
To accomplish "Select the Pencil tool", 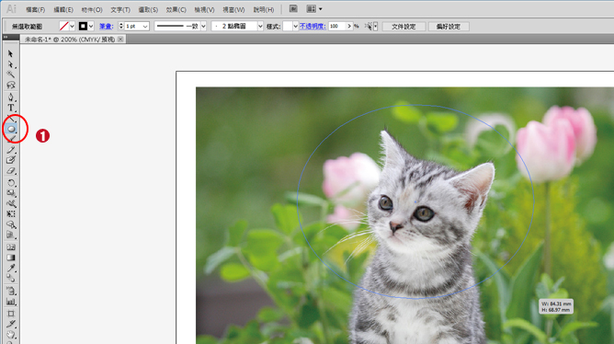I will pos(11,150).
